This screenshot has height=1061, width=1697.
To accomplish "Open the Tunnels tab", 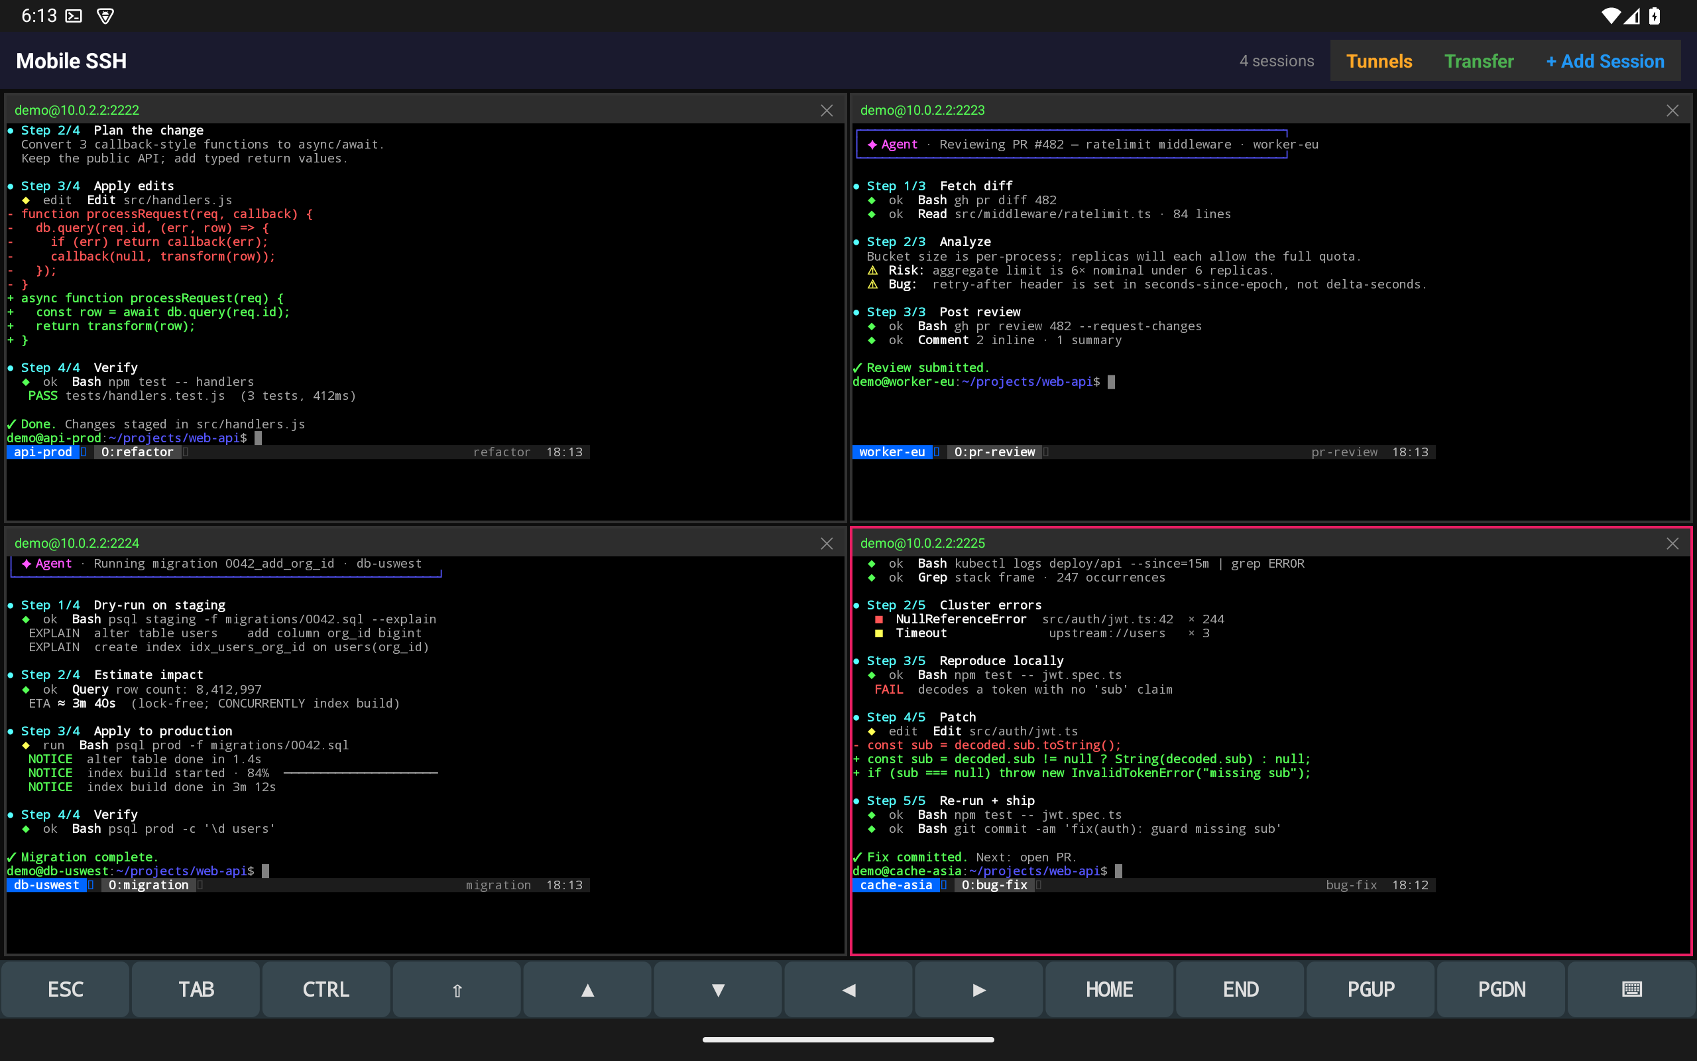I will (1379, 61).
